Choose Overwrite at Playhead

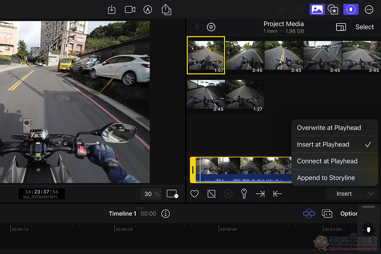click(335, 128)
